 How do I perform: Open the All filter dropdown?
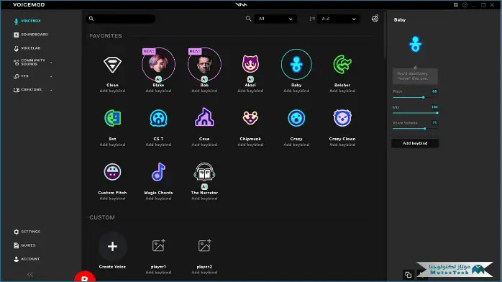click(275, 19)
